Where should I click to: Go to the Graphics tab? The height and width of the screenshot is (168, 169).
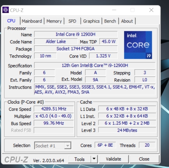click(x=91, y=21)
